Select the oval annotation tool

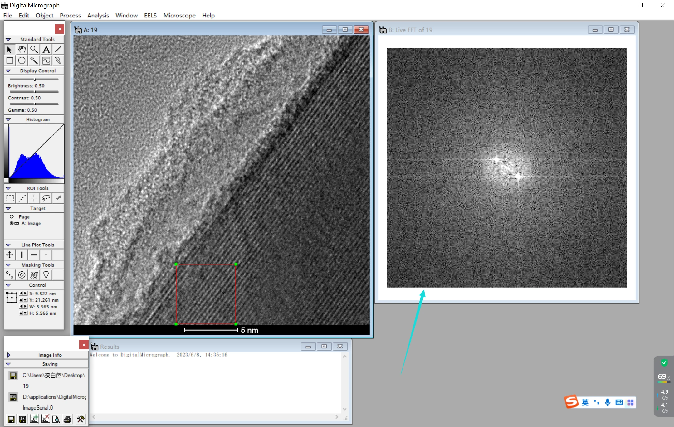click(22, 61)
